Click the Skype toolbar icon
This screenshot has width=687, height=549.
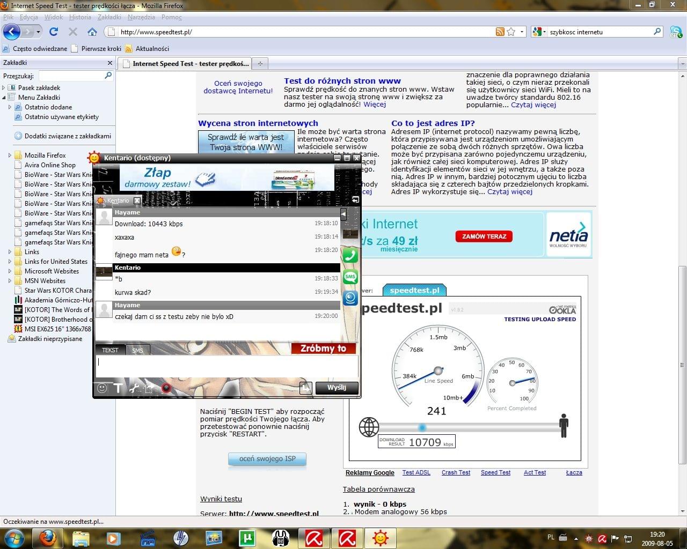676,32
